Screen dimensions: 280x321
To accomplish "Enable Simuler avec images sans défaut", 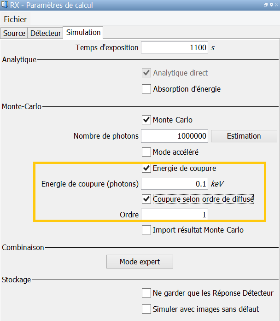I will click(x=146, y=309).
